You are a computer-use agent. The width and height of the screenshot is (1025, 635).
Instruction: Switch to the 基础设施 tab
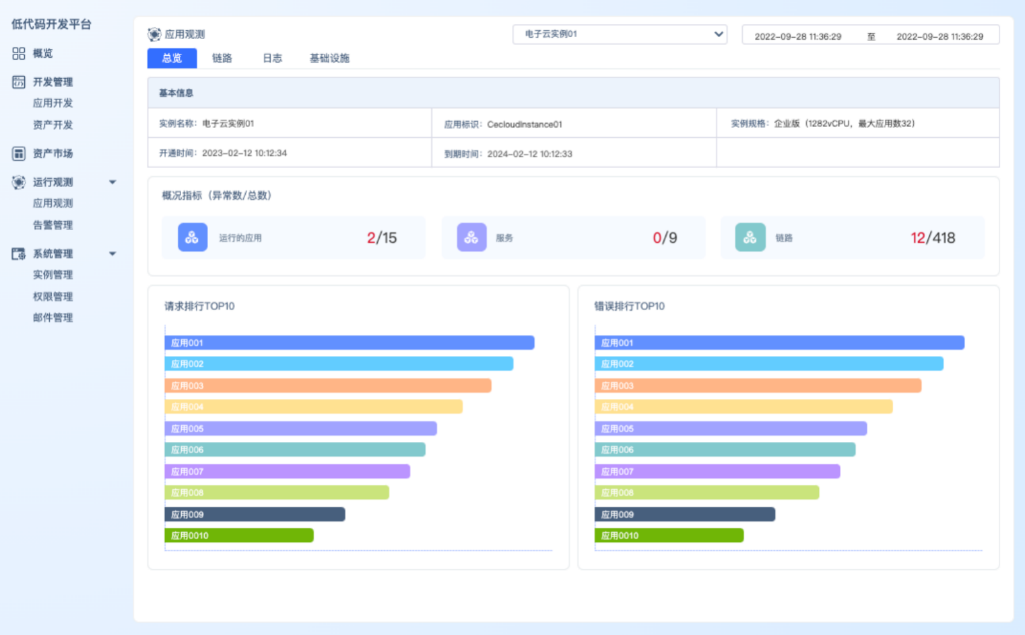tap(329, 59)
